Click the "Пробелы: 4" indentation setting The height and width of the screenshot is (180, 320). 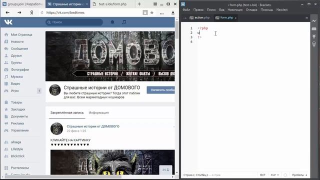coord(299,175)
